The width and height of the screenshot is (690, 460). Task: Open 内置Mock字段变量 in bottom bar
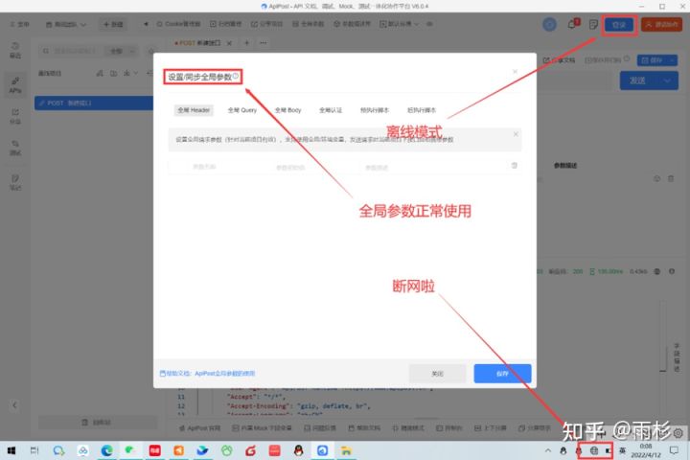(262, 427)
